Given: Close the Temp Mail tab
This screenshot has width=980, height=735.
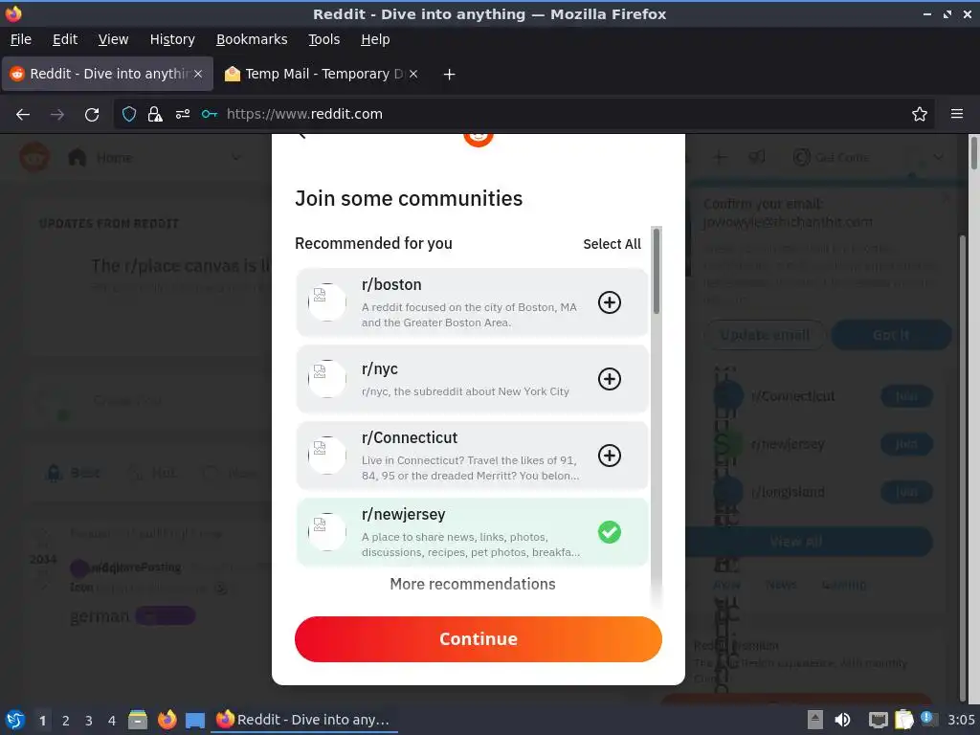Looking at the screenshot, I should (x=413, y=74).
